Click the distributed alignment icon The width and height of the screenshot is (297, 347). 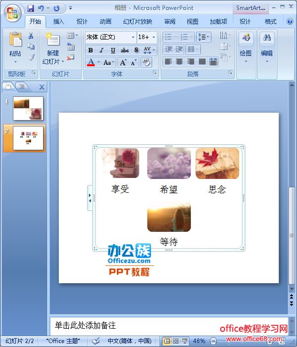click(213, 61)
